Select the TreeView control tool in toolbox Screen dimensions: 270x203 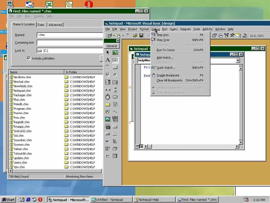[115, 141]
